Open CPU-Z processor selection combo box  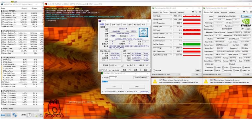[x=116, y=65]
